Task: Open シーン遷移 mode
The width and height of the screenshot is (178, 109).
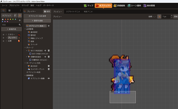Action: (x=134, y=6)
